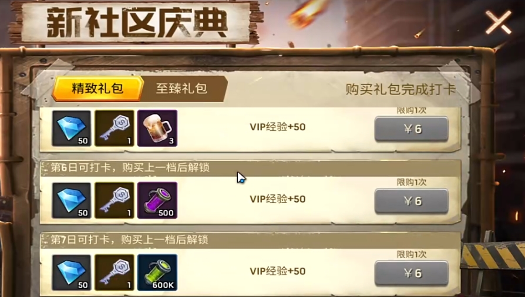Click the silver key icon in the top pack
This screenshot has width=525, height=297.
[x=115, y=128]
